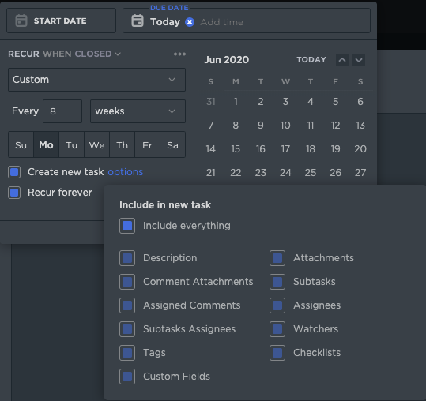This screenshot has width=426, height=401.
Task: Go to previous month with up arrow
Action: tap(342, 60)
